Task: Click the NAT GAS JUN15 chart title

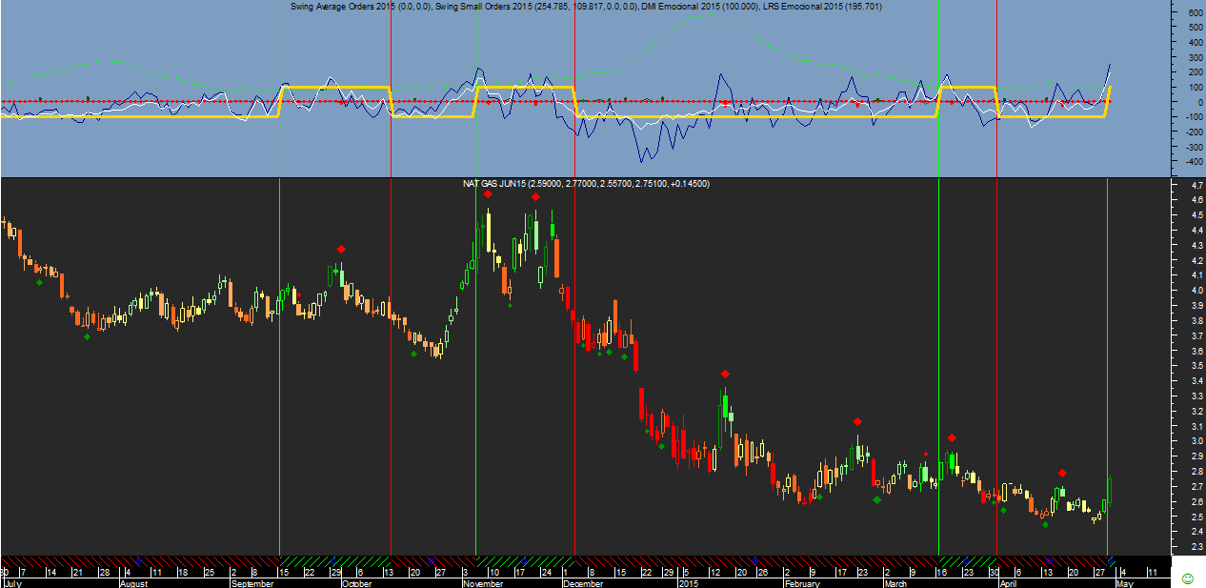Action: pos(585,184)
